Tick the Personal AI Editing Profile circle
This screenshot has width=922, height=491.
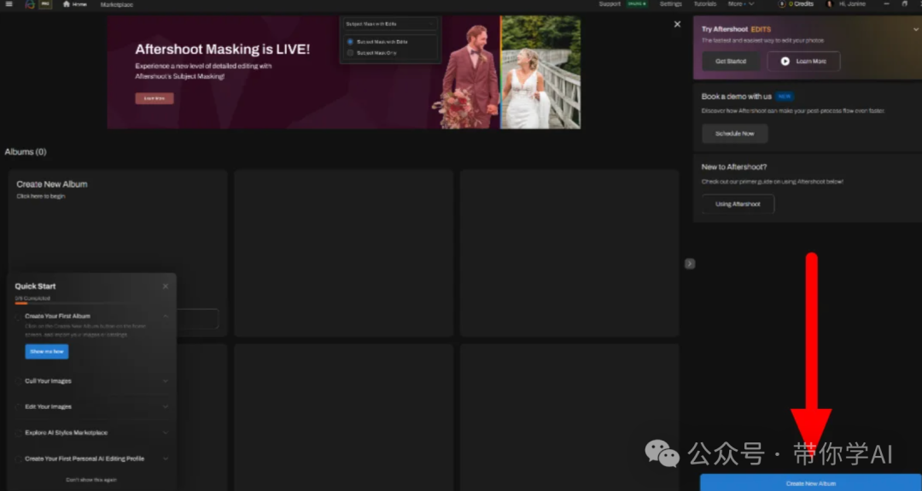point(18,459)
